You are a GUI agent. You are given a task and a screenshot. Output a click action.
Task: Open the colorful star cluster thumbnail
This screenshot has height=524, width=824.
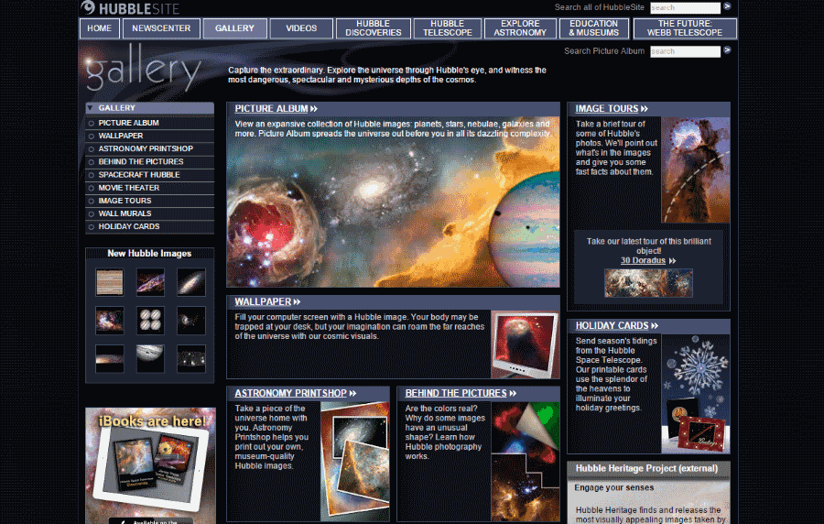pos(109,321)
